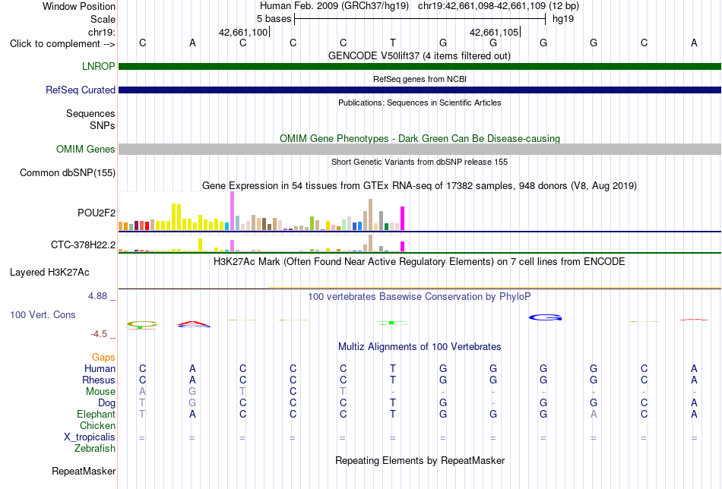Click the chr19:42,661,098-42,661,109 (12 bp) text
Screen dimensions: 722x489
tap(499, 6)
